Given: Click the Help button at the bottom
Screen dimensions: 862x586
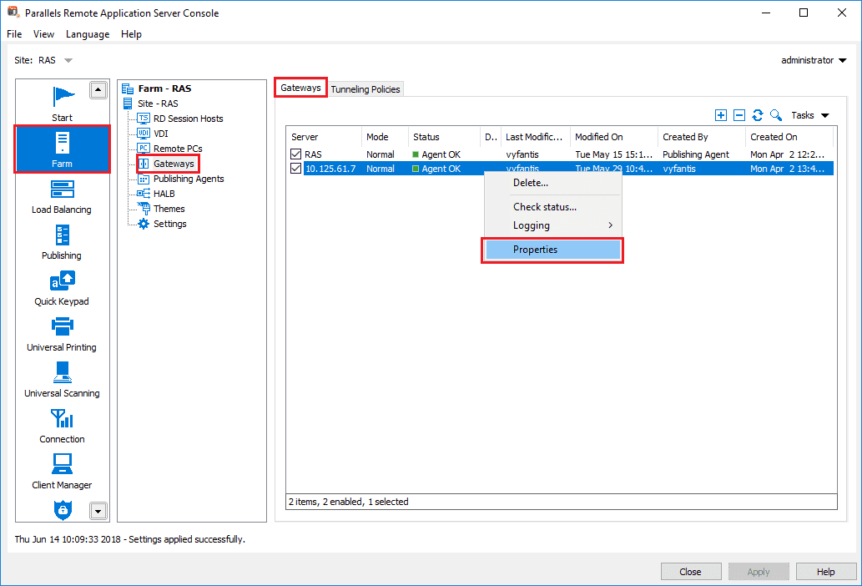Looking at the screenshot, I should [x=826, y=572].
